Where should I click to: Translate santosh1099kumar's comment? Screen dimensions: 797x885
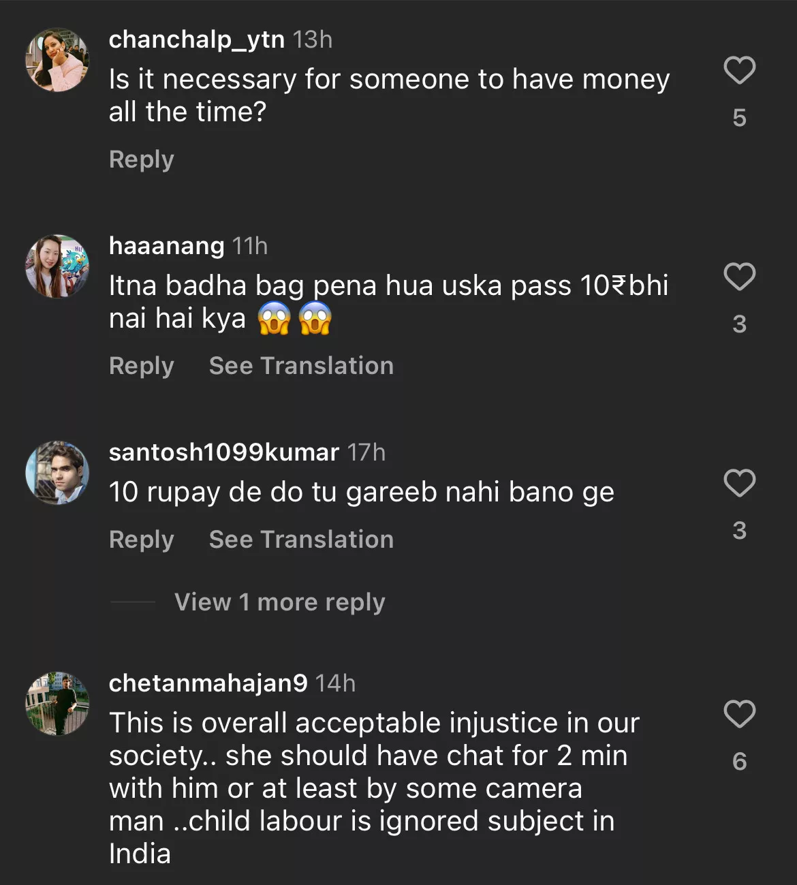301,540
